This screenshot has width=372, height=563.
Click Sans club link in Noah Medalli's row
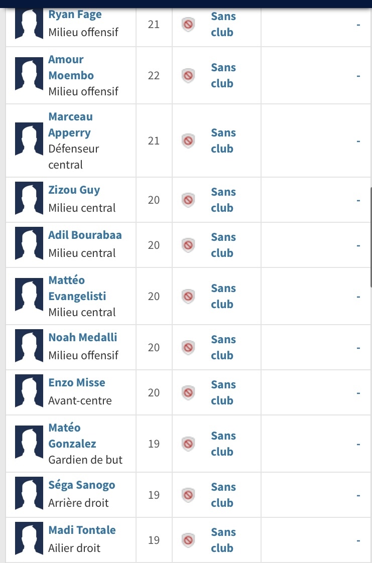223,347
